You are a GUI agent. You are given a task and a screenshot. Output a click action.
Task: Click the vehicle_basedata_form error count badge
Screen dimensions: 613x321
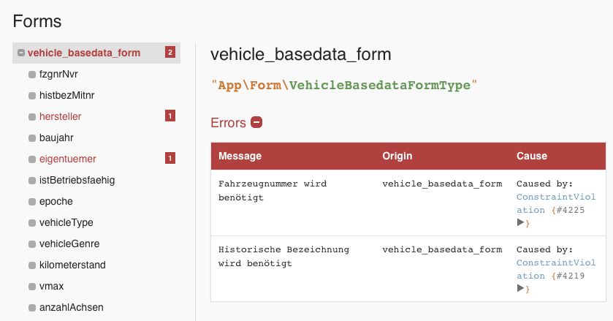170,53
